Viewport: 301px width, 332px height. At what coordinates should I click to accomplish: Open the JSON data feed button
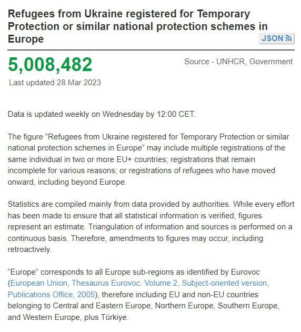[277, 38]
